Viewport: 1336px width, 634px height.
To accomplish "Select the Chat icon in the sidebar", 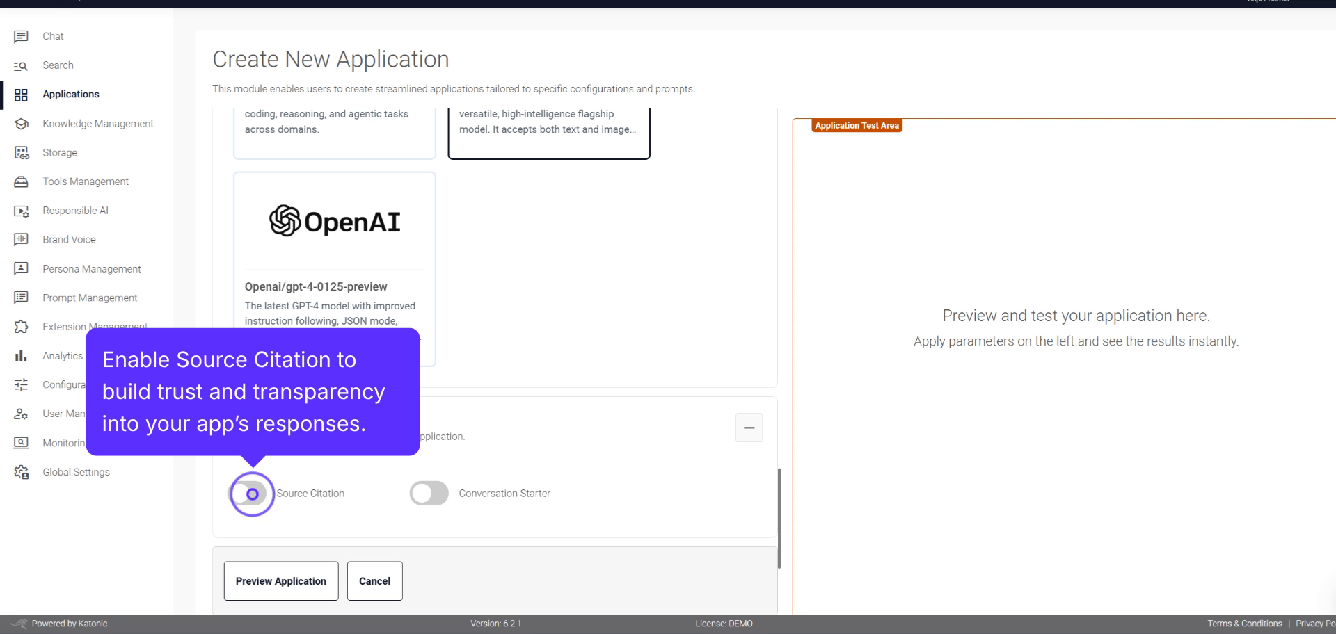I will (22, 35).
